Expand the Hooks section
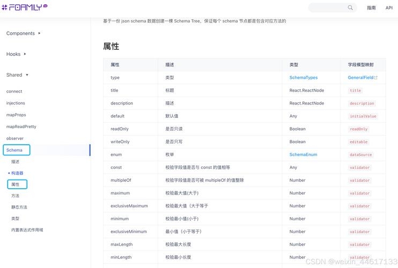 point(16,54)
